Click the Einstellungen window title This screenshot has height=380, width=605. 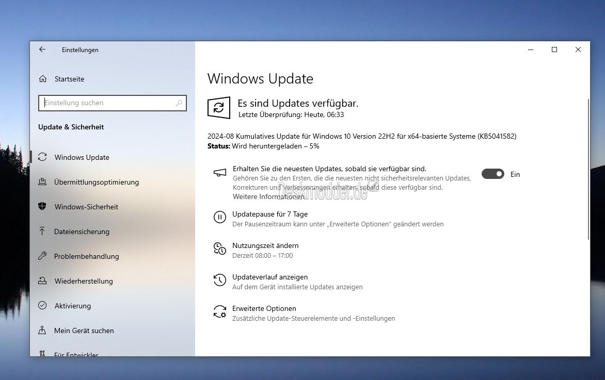tap(80, 49)
